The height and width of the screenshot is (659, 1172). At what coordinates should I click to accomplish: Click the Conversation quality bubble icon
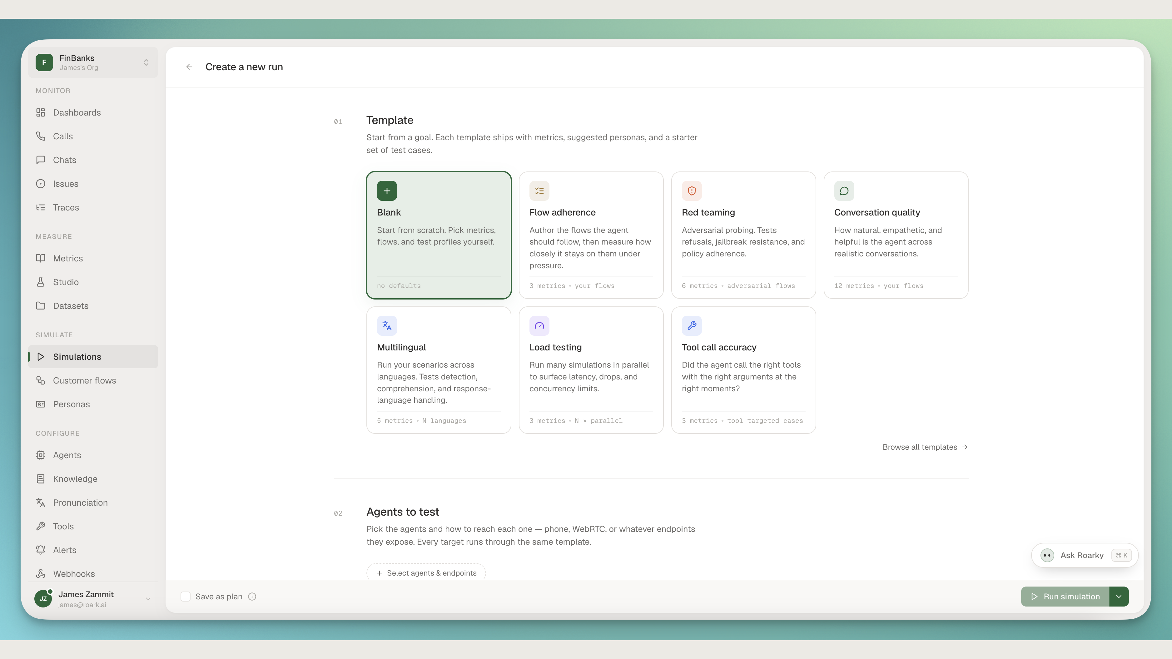844,191
